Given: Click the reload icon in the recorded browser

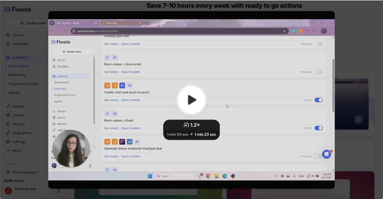Looking at the screenshot, I should pyautogui.click(x=66, y=31).
